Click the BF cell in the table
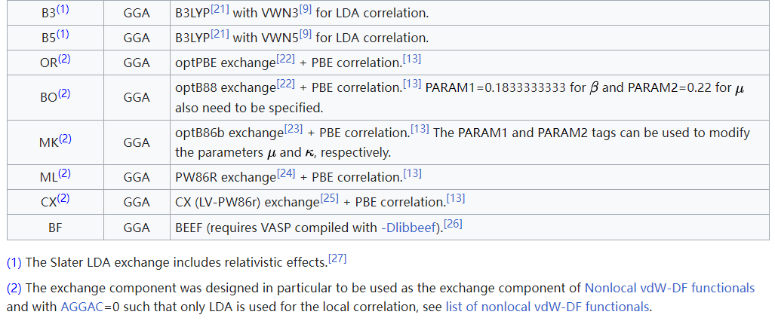775x327 pixels. (54, 227)
